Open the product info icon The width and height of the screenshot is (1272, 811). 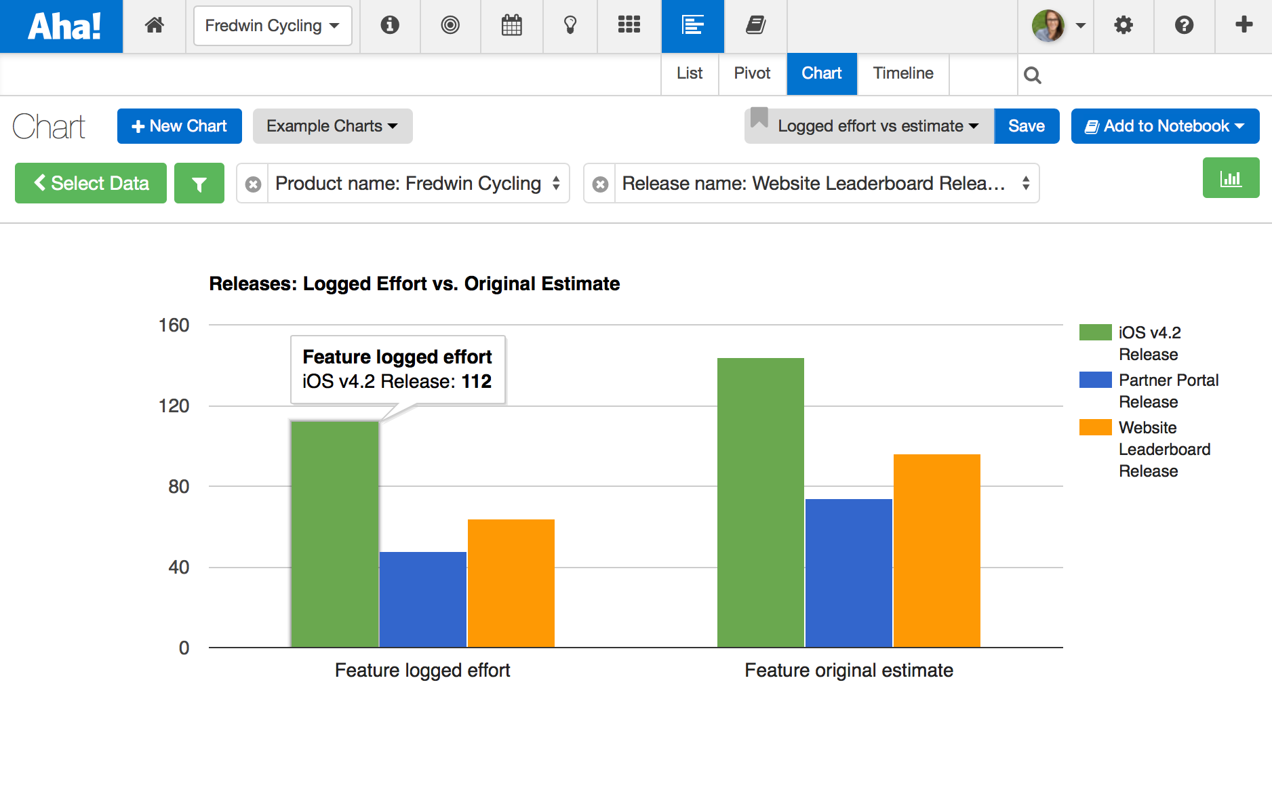point(390,25)
